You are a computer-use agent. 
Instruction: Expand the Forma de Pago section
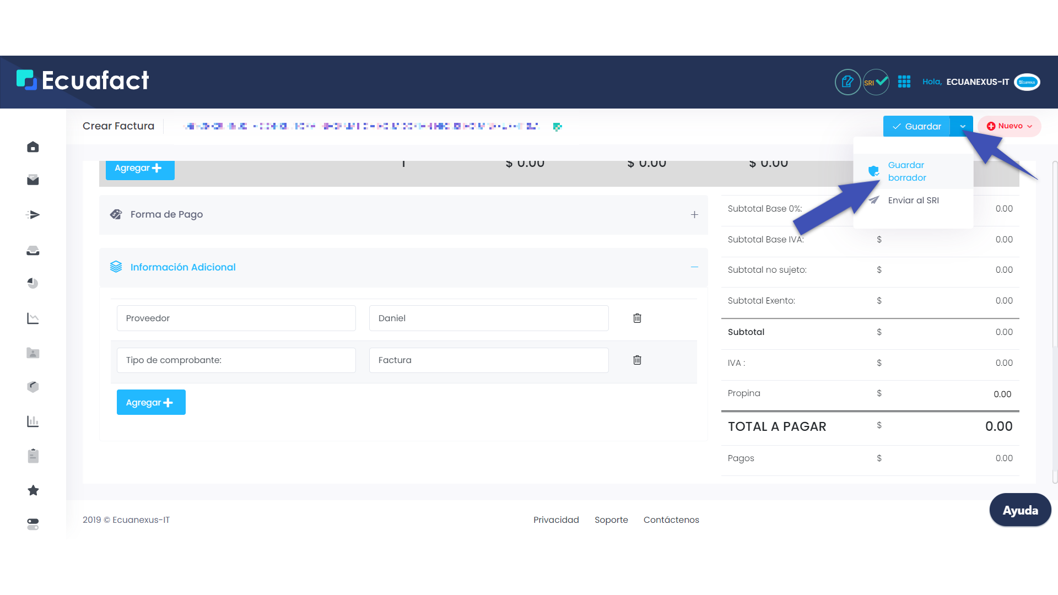click(x=694, y=215)
